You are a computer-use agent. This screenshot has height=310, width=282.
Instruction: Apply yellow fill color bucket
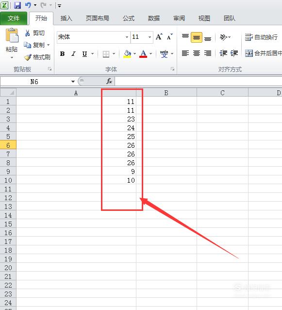coord(127,54)
